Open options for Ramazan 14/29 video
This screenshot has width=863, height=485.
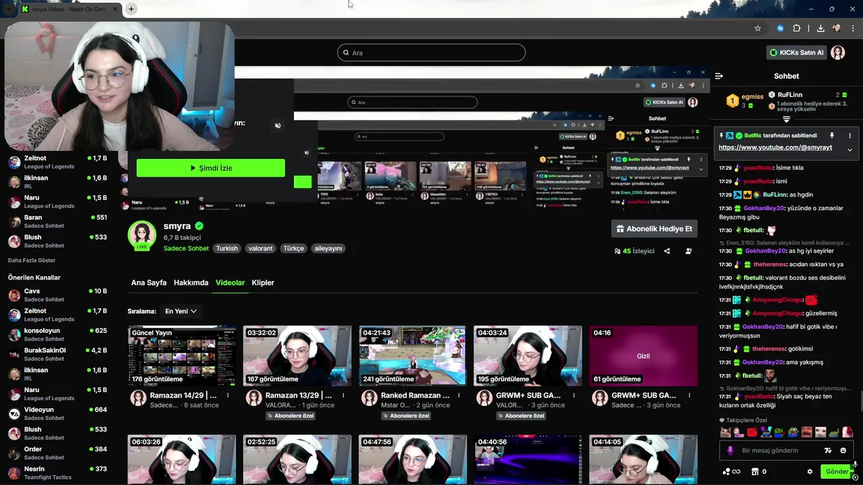pos(228,395)
